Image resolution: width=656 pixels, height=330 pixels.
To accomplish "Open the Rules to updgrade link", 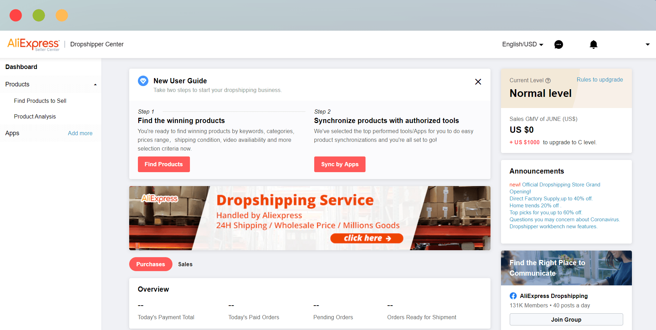I will click(600, 79).
